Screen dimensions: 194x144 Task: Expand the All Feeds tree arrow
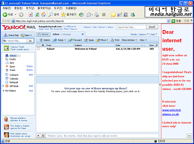pyautogui.click(x=3, y=86)
